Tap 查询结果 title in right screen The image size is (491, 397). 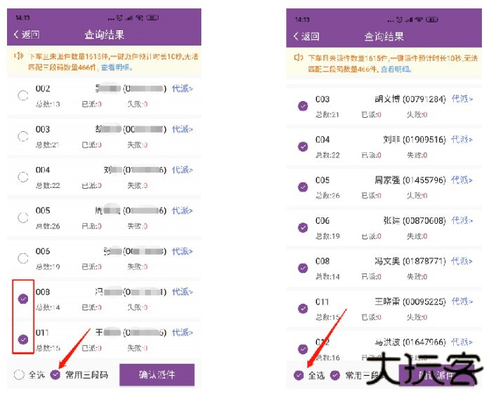[384, 36]
